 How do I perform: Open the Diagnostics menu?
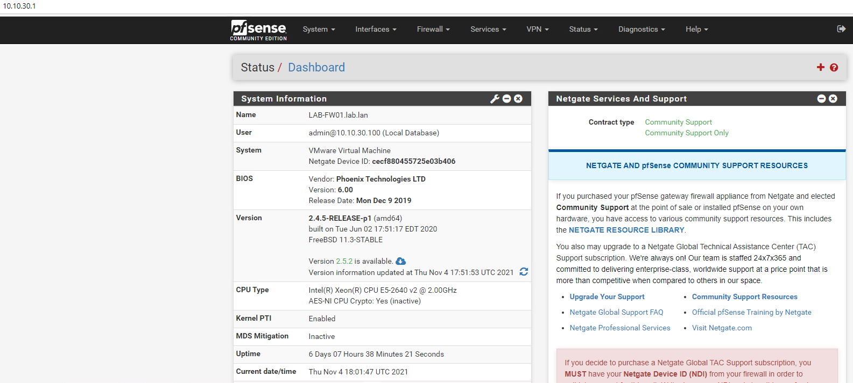(x=641, y=30)
